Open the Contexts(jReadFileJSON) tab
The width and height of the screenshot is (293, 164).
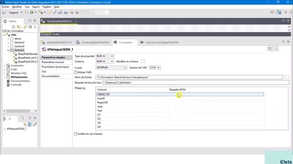coord(93,42)
